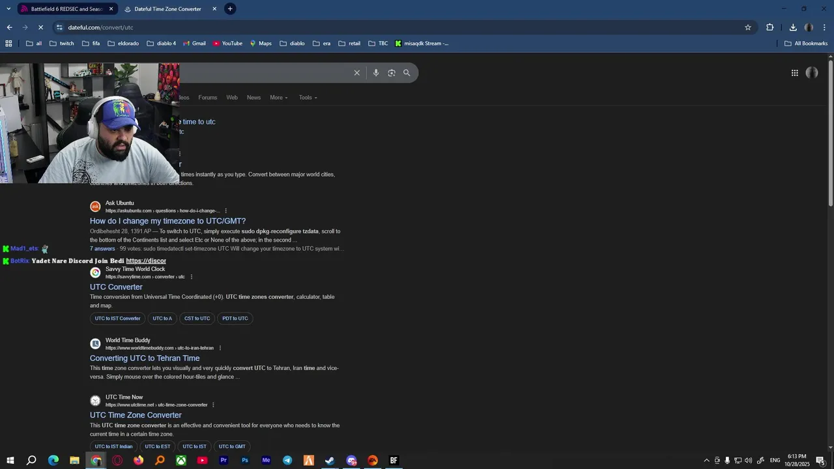Viewport: 834px width, 469px height.
Task: Click the 'PDT to UTC' chip
Action: pos(235,319)
